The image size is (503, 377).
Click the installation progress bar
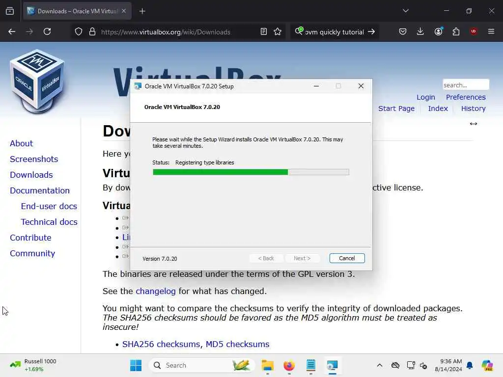click(x=251, y=172)
